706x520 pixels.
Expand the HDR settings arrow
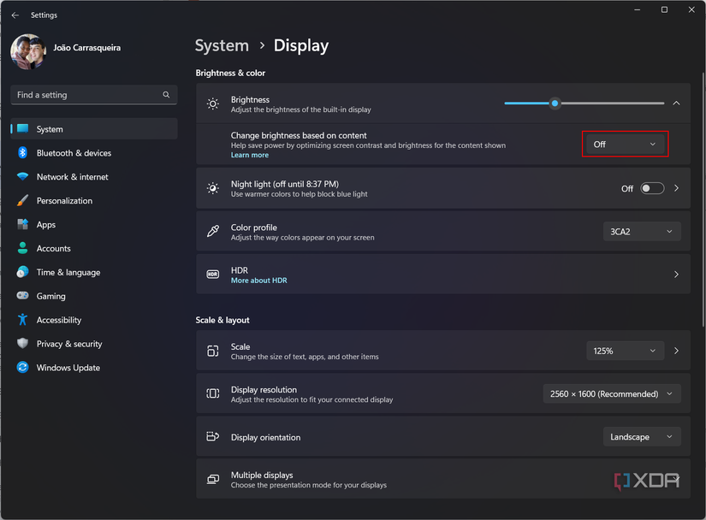click(x=676, y=275)
